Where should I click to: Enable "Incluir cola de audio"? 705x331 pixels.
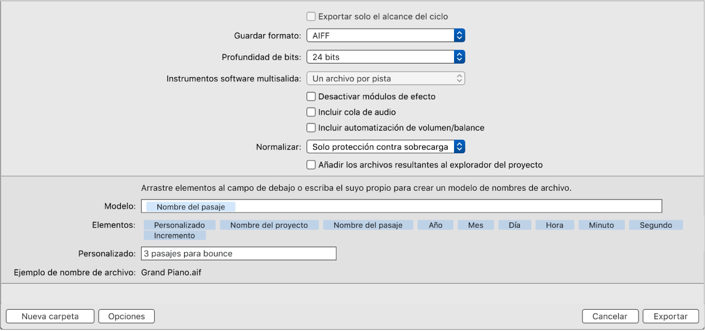pos(311,112)
